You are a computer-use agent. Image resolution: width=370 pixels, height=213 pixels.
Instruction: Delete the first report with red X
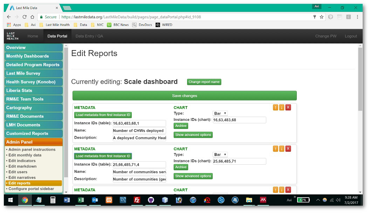(288, 108)
